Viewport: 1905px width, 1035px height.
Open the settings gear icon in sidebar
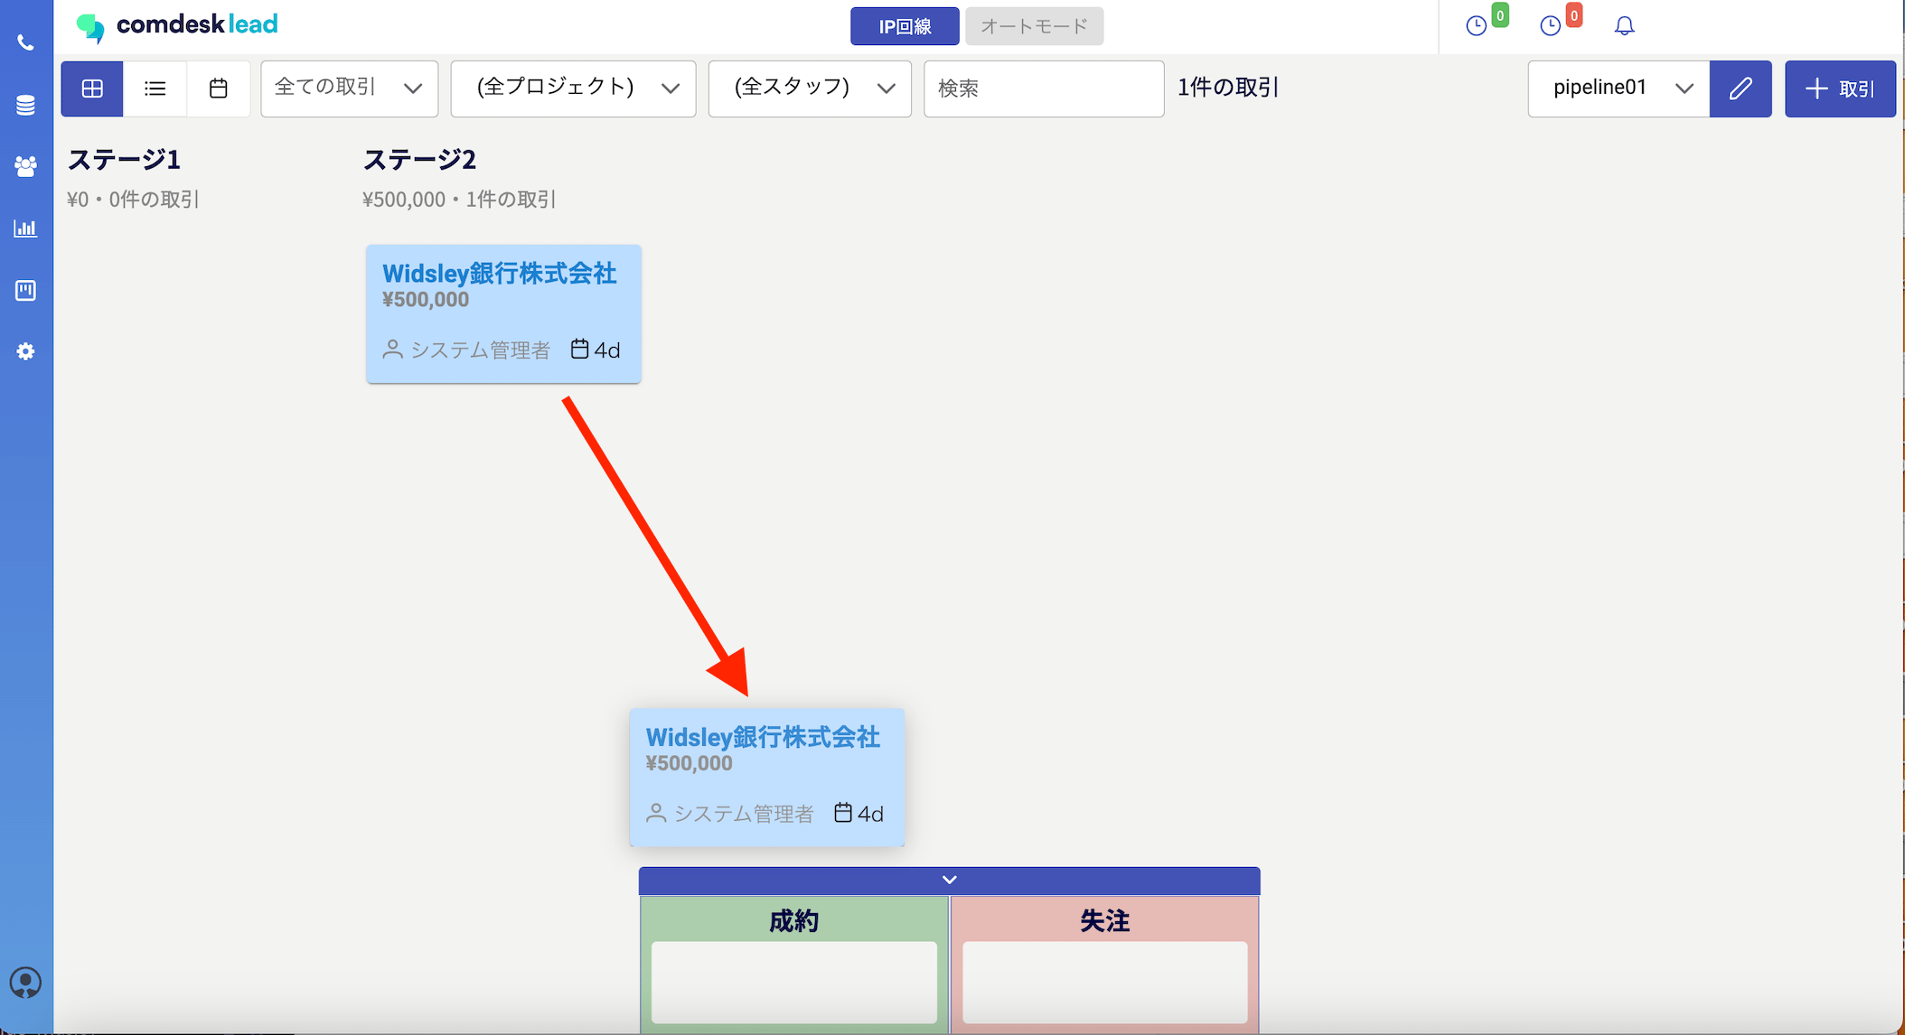[25, 351]
